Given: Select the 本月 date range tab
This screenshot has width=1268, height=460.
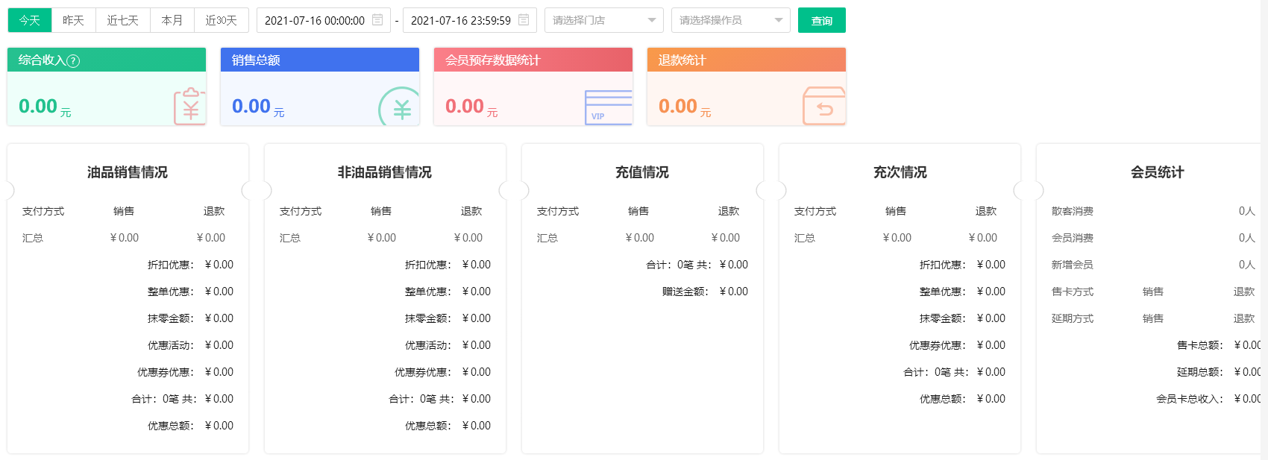Looking at the screenshot, I should pyautogui.click(x=172, y=20).
